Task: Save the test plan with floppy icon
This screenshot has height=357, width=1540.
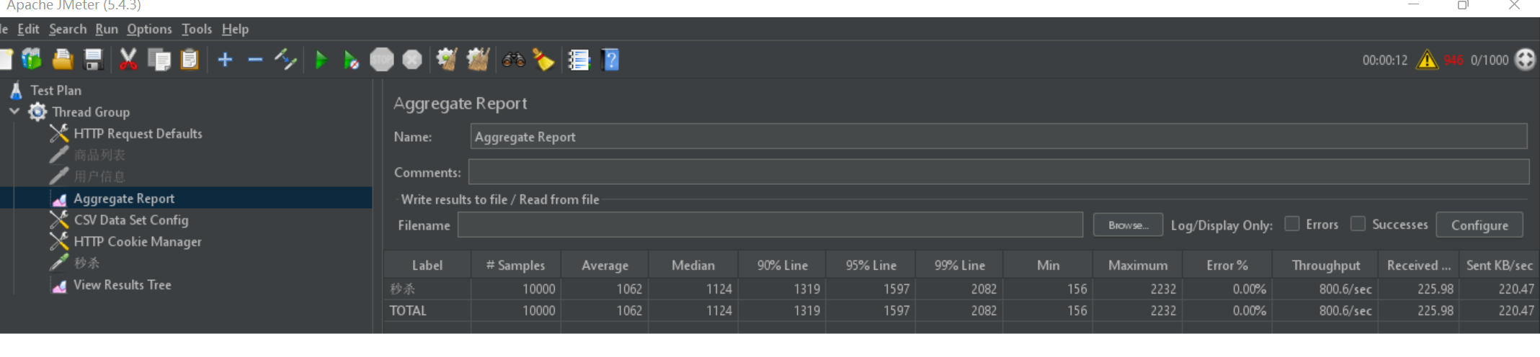Action: coord(94,59)
